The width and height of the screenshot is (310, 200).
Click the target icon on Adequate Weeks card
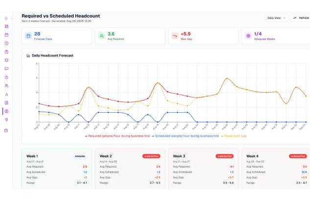248,36
